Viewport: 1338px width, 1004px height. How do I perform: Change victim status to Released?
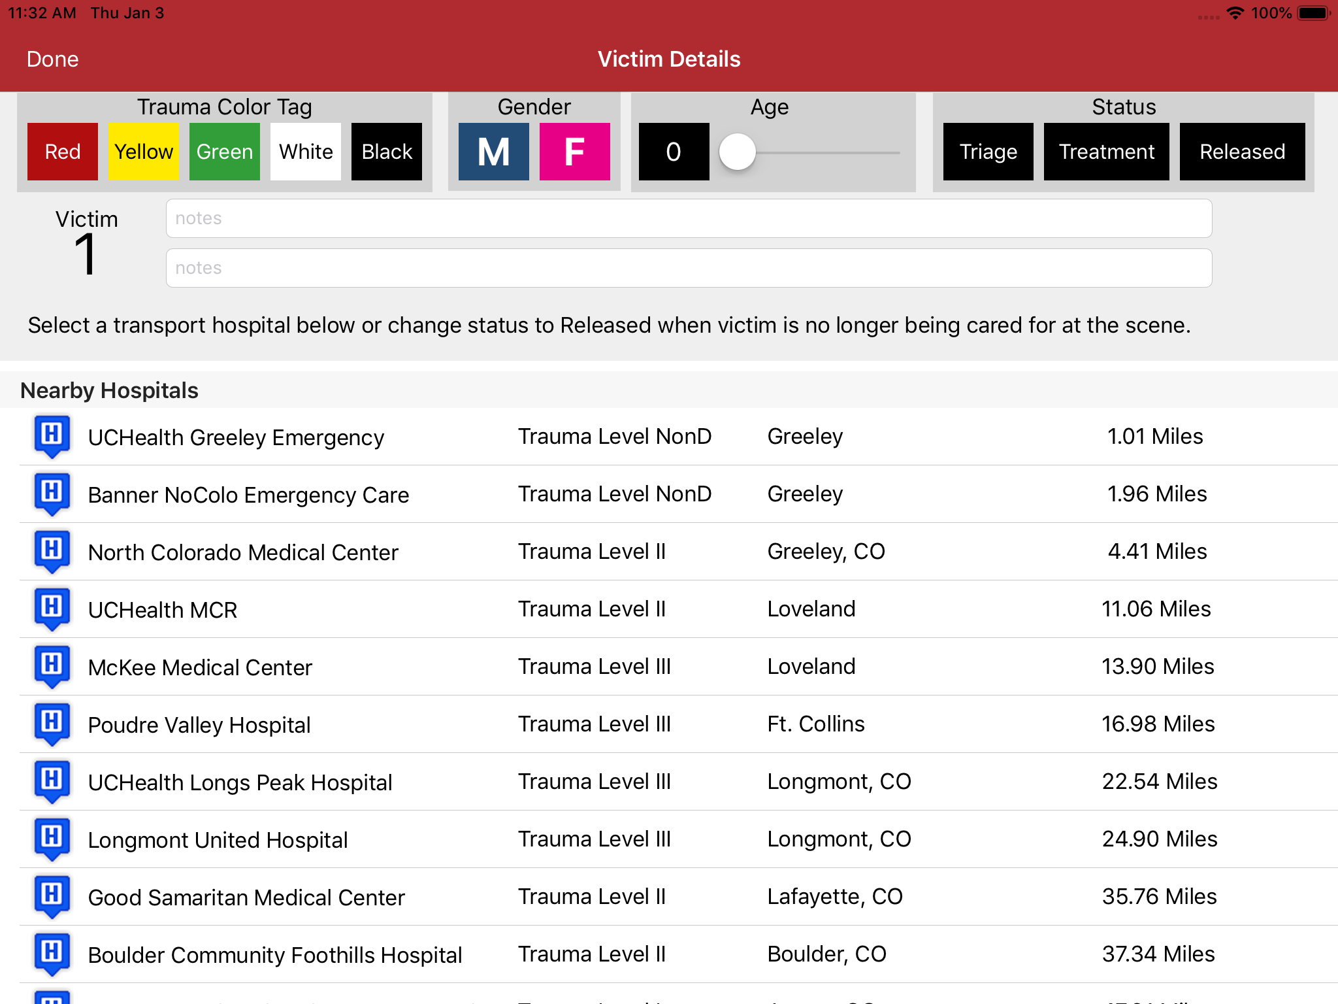coord(1242,152)
